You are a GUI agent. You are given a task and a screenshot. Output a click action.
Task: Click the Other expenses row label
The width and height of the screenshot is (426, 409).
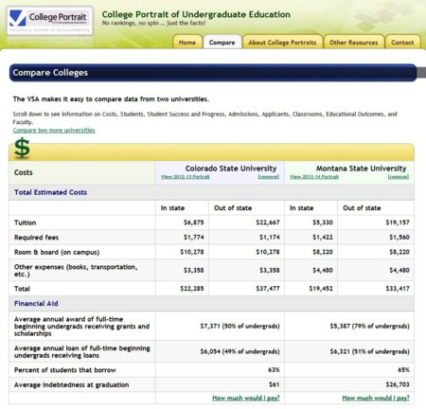[x=76, y=271]
